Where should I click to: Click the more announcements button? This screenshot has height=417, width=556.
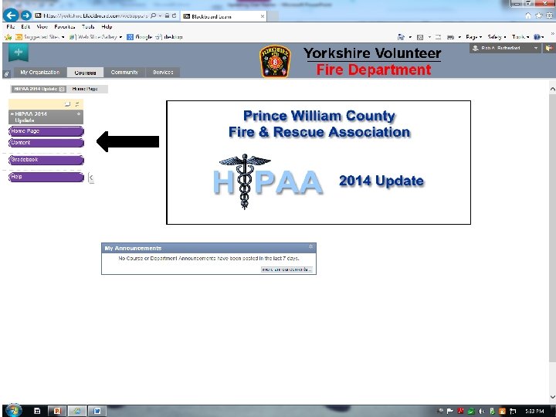286,270
